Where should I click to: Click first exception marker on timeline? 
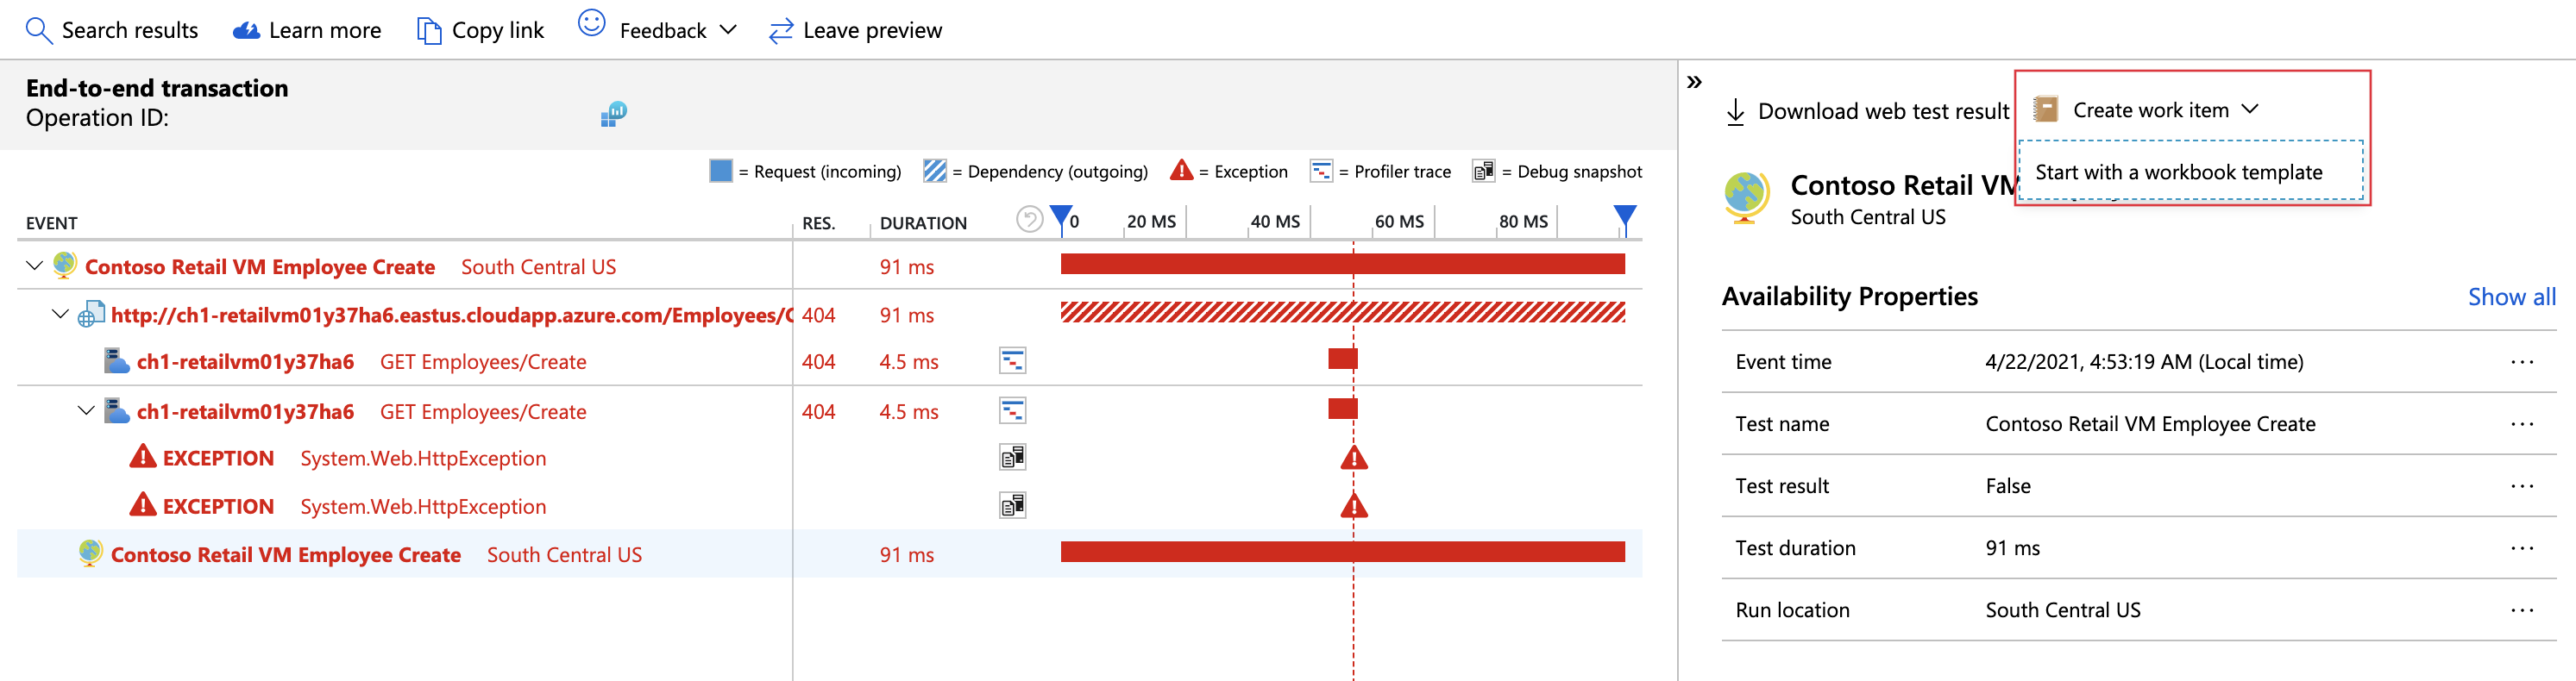tap(1354, 459)
